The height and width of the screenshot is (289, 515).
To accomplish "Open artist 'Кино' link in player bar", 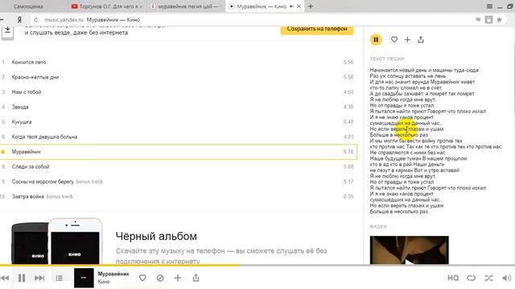I will [x=104, y=282].
